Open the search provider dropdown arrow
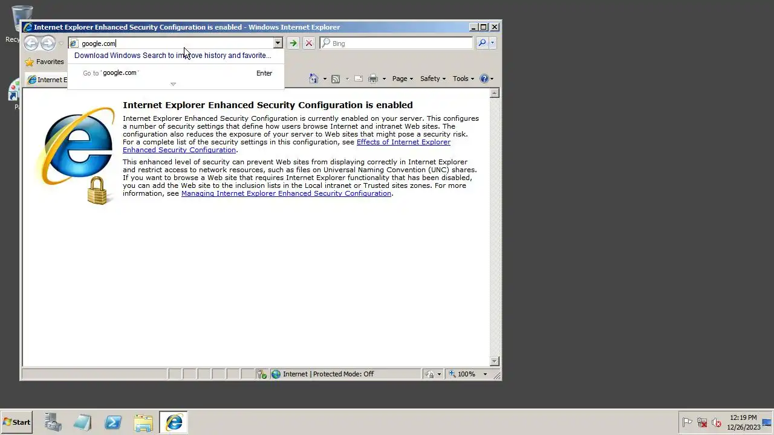The width and height of the screenshot is (774, 435). click(492, 43)
